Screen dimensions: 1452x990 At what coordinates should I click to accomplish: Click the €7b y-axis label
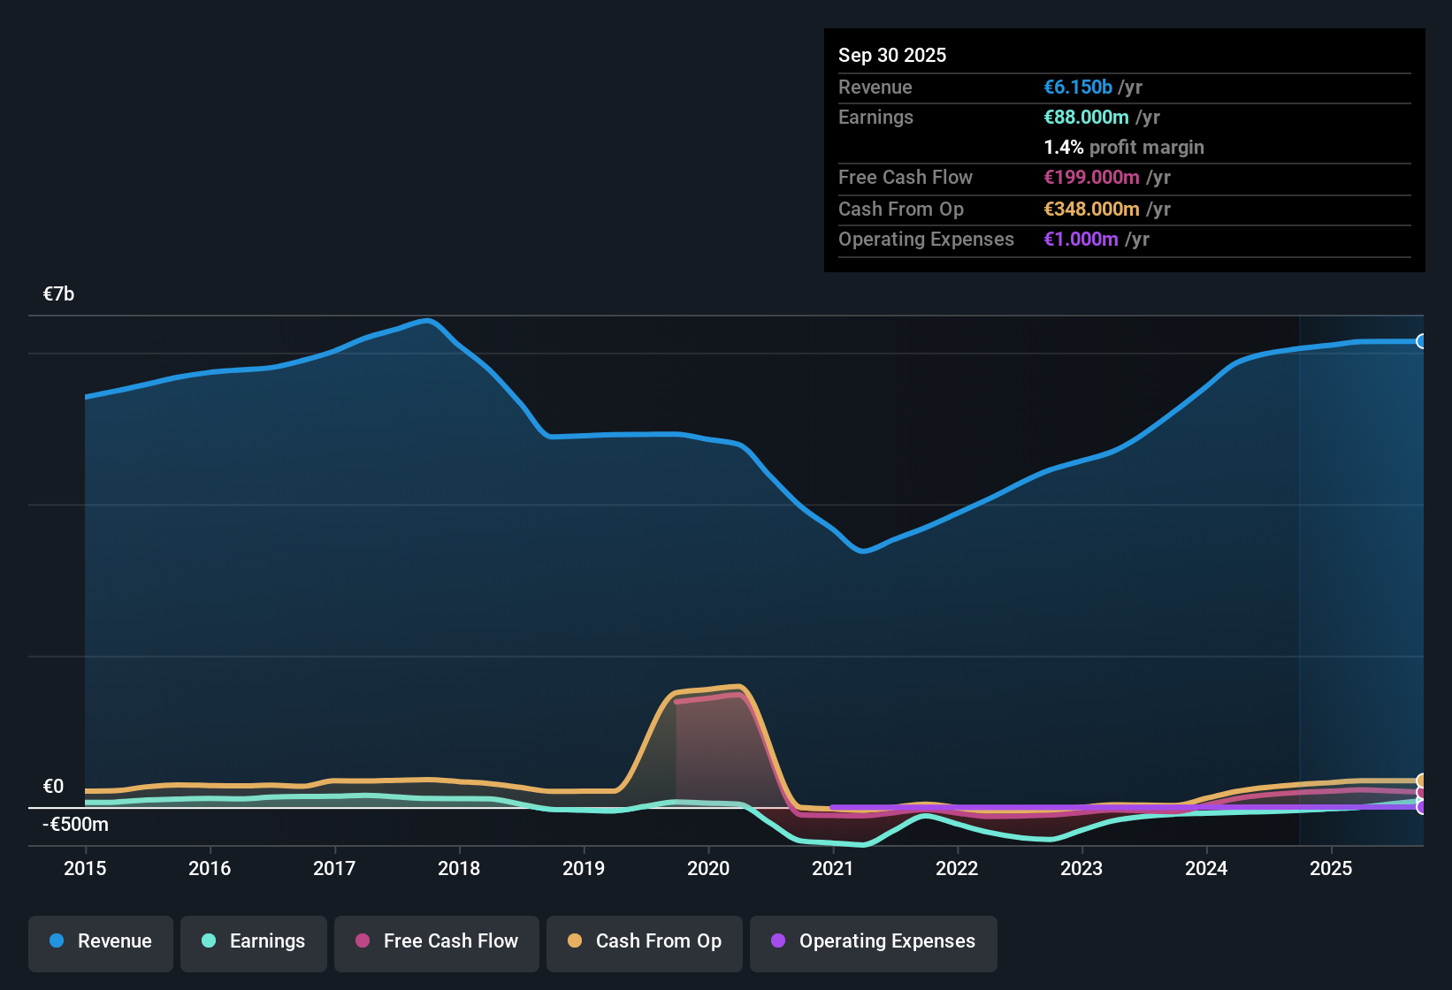(58, 294)
